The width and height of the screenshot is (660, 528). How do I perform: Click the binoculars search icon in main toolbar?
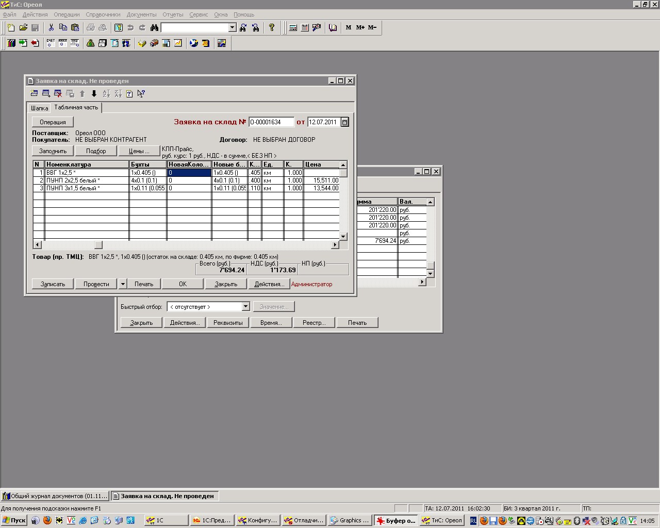[154, 27]
